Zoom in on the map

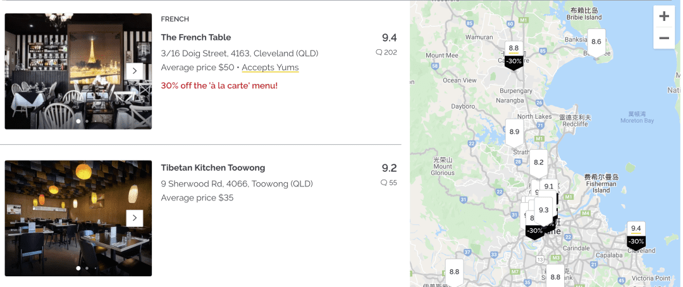point(664,16)
